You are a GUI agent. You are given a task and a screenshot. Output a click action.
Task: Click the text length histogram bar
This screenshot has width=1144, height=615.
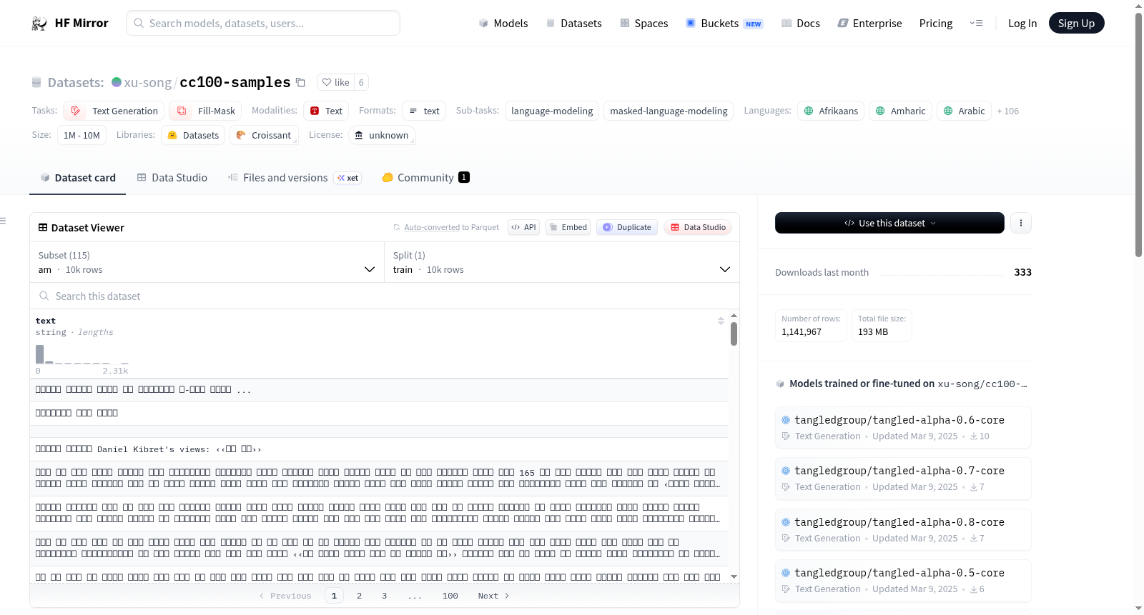point(40,354)
